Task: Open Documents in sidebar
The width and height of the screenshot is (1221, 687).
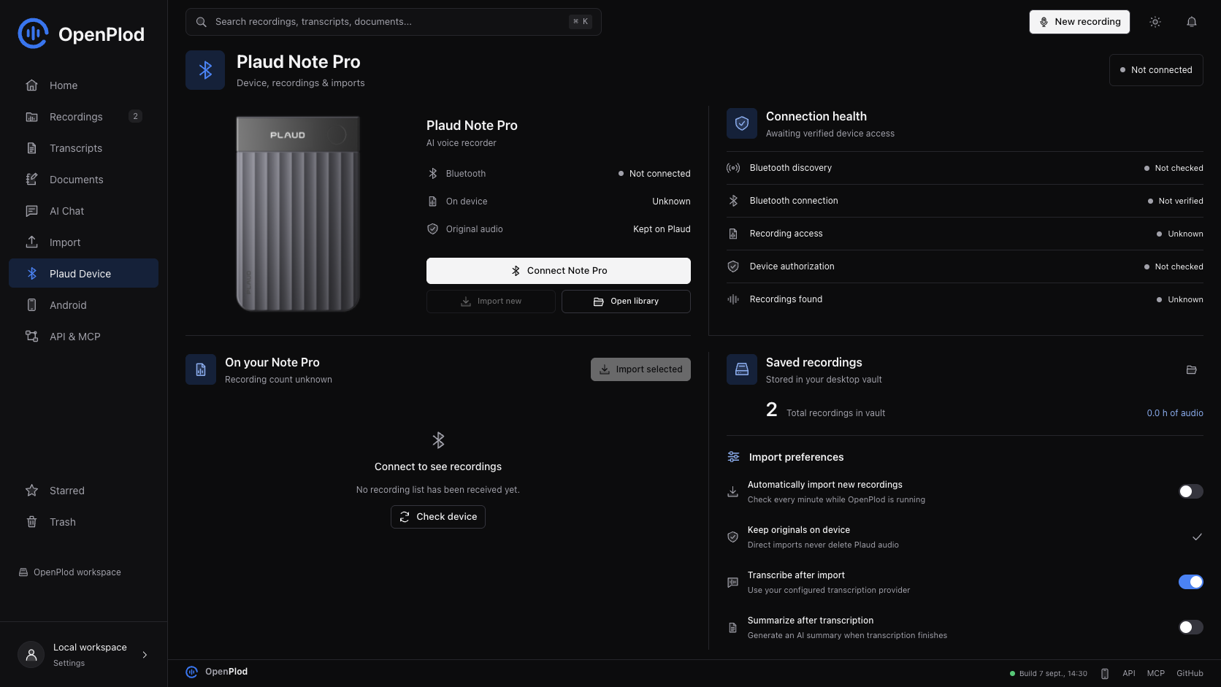Action: coord(83,180)
